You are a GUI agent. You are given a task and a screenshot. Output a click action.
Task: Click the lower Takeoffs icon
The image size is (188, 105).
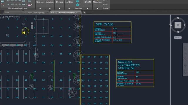pyautogui.click(x=78, y=5)
